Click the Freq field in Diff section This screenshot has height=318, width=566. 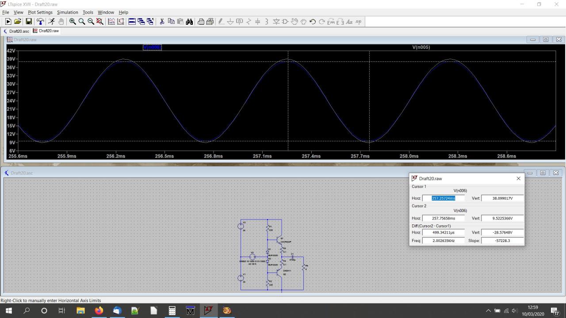tap(444, 241)
